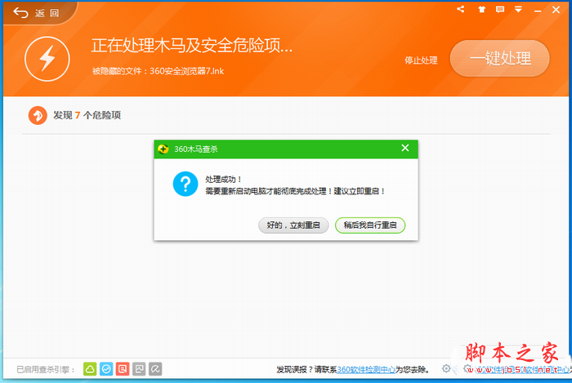Click the 发现 7 个危险项 text
This screenshot has height=383, width=572.
click(87, 115)
